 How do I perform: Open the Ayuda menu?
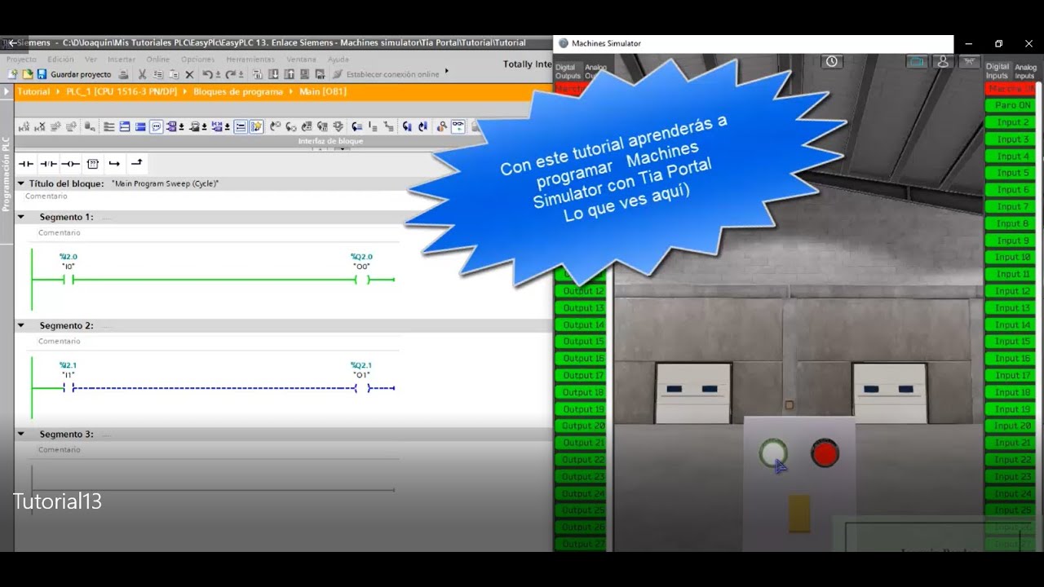tap(338, 60)
